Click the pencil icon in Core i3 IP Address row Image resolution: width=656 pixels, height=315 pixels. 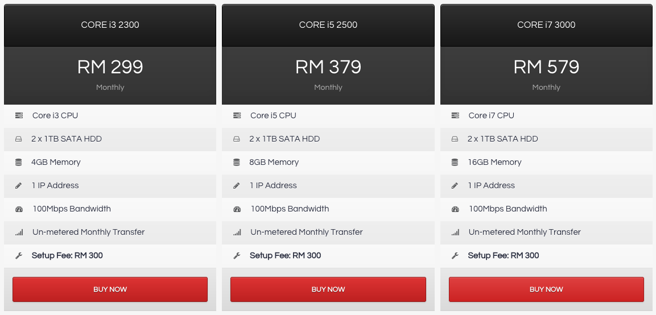pyautogui.click(x=18, y=186)
